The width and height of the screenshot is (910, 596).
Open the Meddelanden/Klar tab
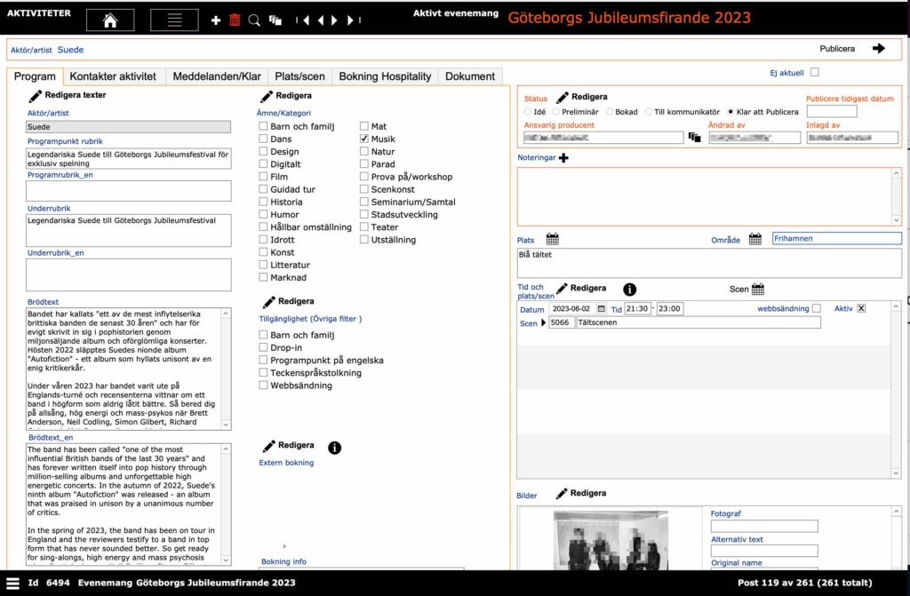(x=217, y=76)
